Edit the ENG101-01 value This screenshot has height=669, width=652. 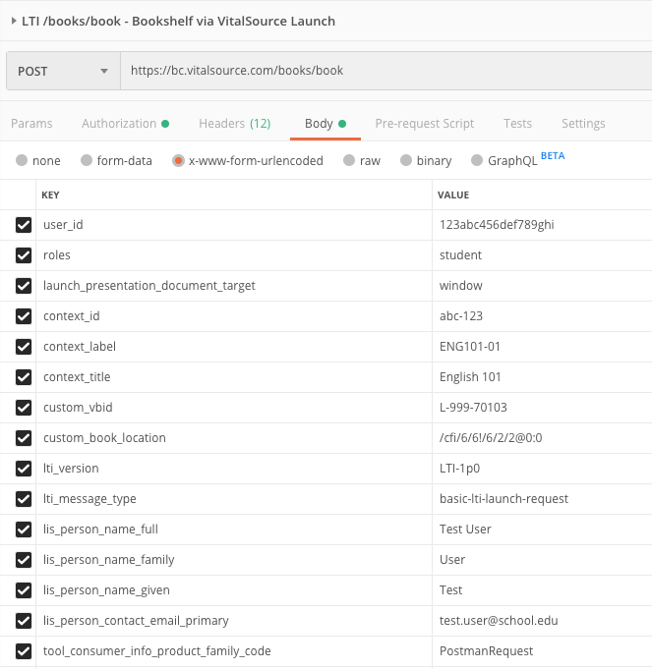coord(542,347)
